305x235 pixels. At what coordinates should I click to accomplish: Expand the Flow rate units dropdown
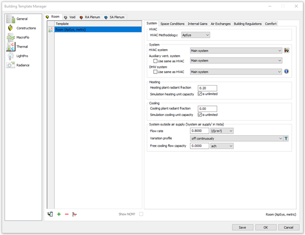222,131
